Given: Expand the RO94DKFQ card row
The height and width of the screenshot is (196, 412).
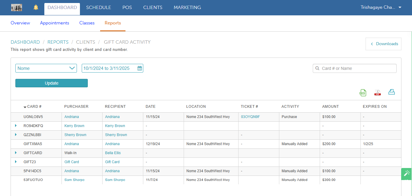Looking at the screenshot, I should [16, 126].
